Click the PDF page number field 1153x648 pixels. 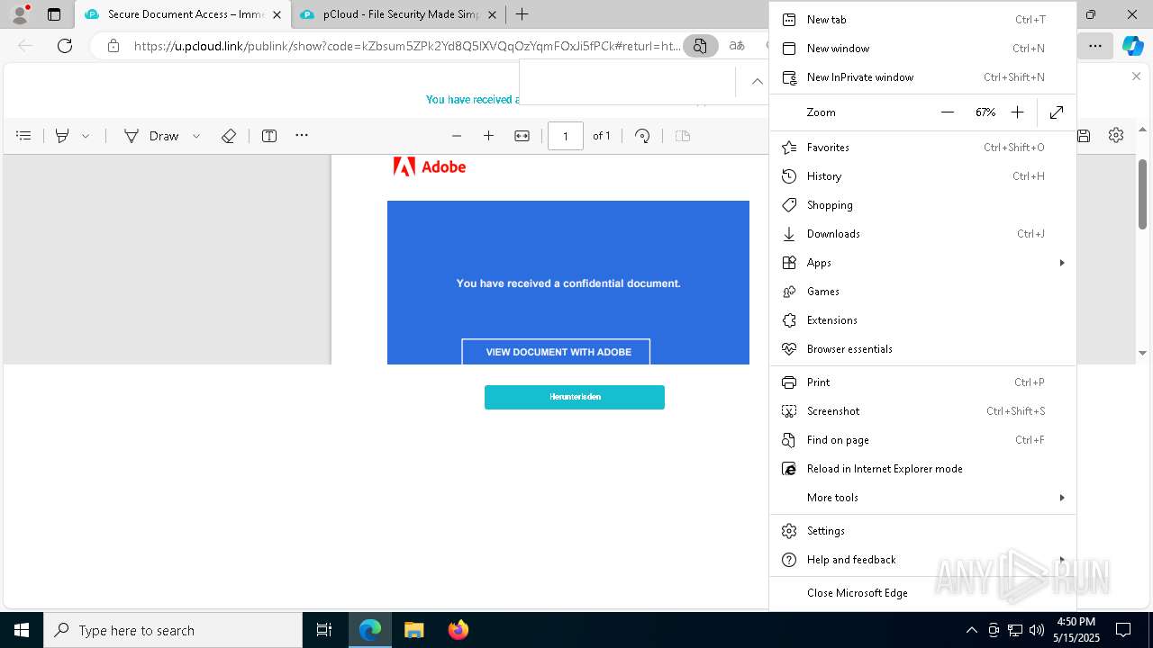point(566,136)
